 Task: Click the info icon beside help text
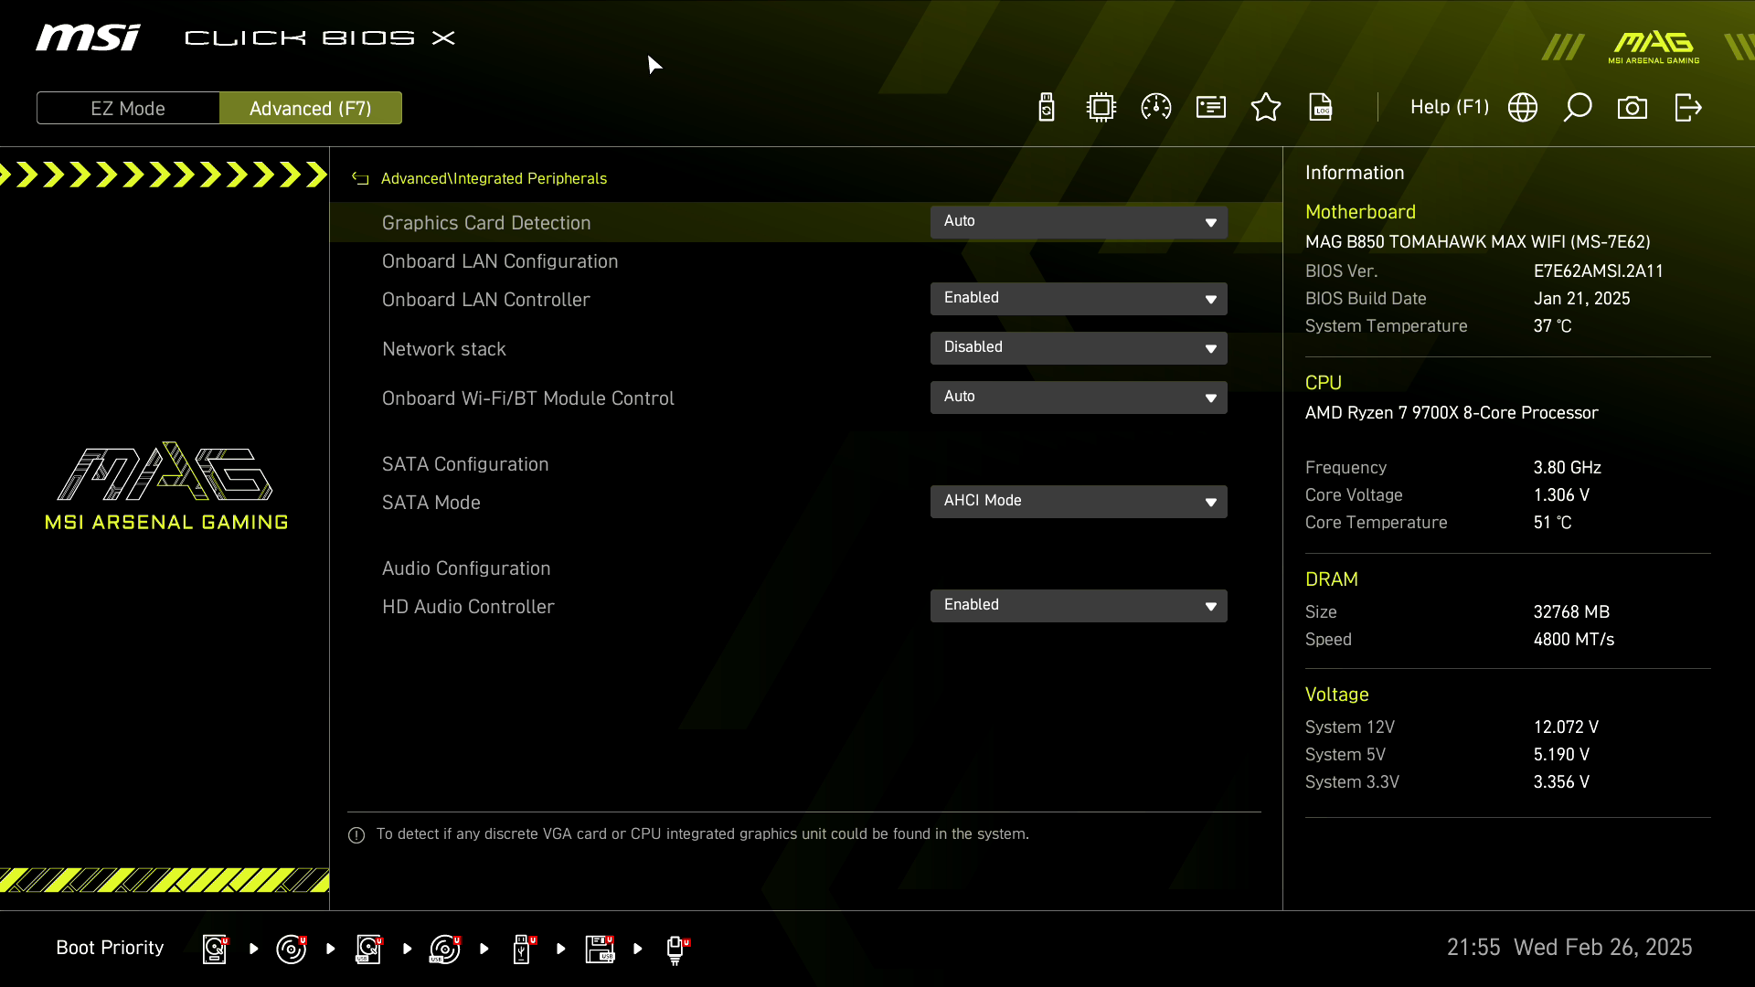point(356,835)
